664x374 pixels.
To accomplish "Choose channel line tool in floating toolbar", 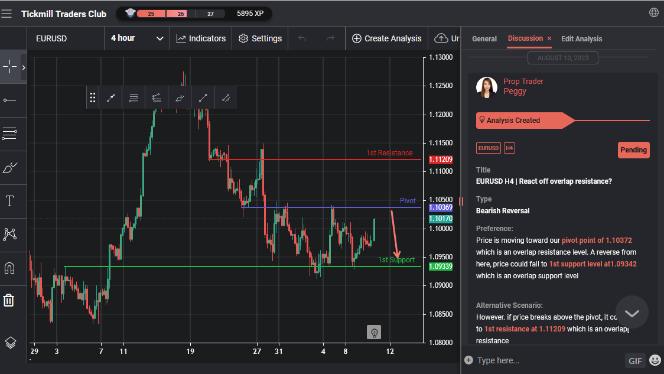I will [226, 98].
